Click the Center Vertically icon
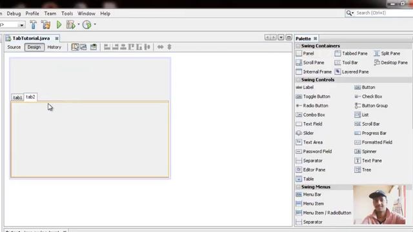The image size is (413, 232). pos(147,47)
